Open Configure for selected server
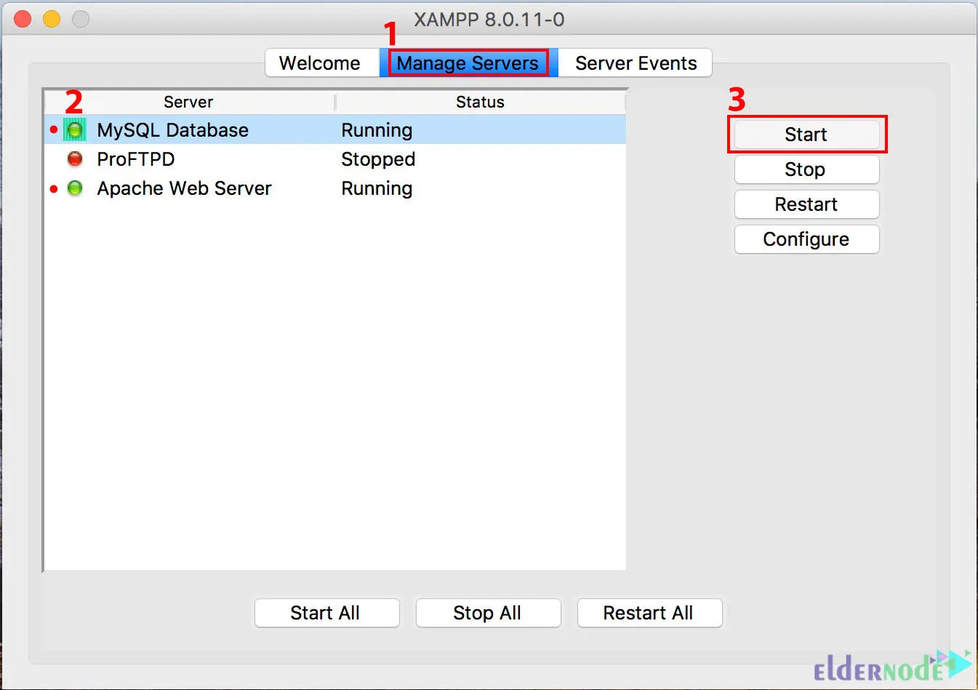978x690 pixels. point(806,239)
